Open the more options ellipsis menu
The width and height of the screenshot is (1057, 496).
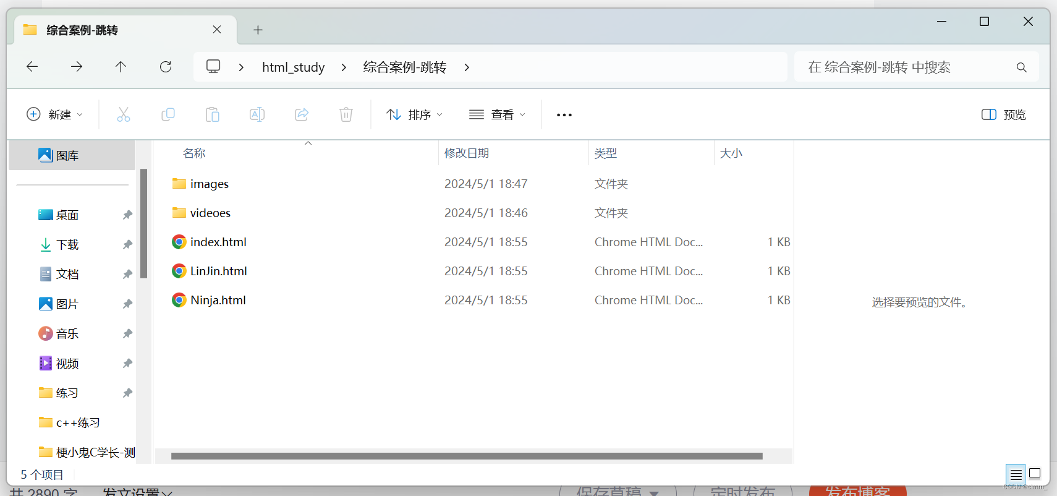[x=564, y=115]
